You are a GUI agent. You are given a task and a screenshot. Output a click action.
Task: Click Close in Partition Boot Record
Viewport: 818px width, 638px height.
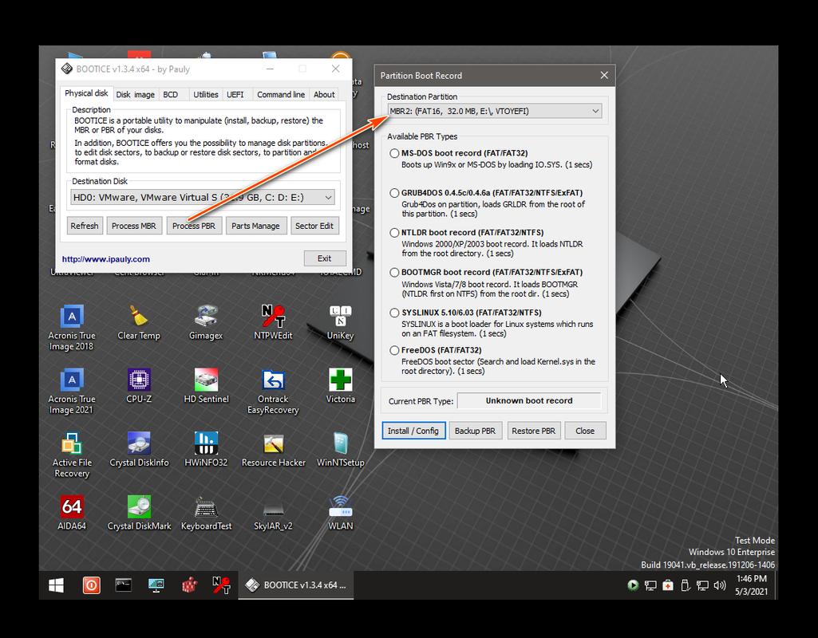(585, 431)
